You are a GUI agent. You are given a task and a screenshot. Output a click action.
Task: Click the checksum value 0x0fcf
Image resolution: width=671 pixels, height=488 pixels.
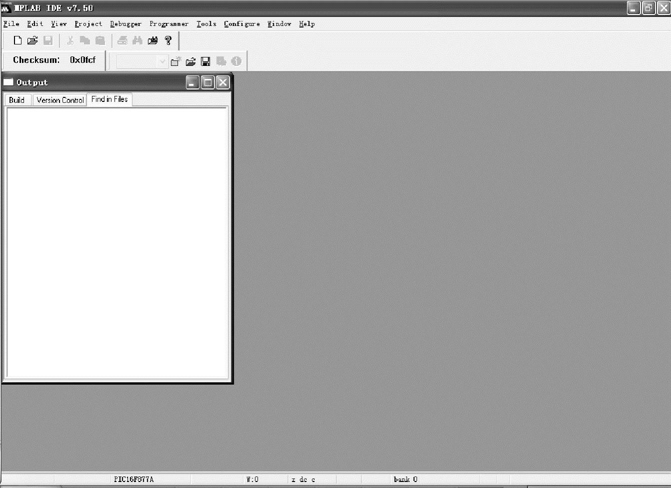point(82,60)
